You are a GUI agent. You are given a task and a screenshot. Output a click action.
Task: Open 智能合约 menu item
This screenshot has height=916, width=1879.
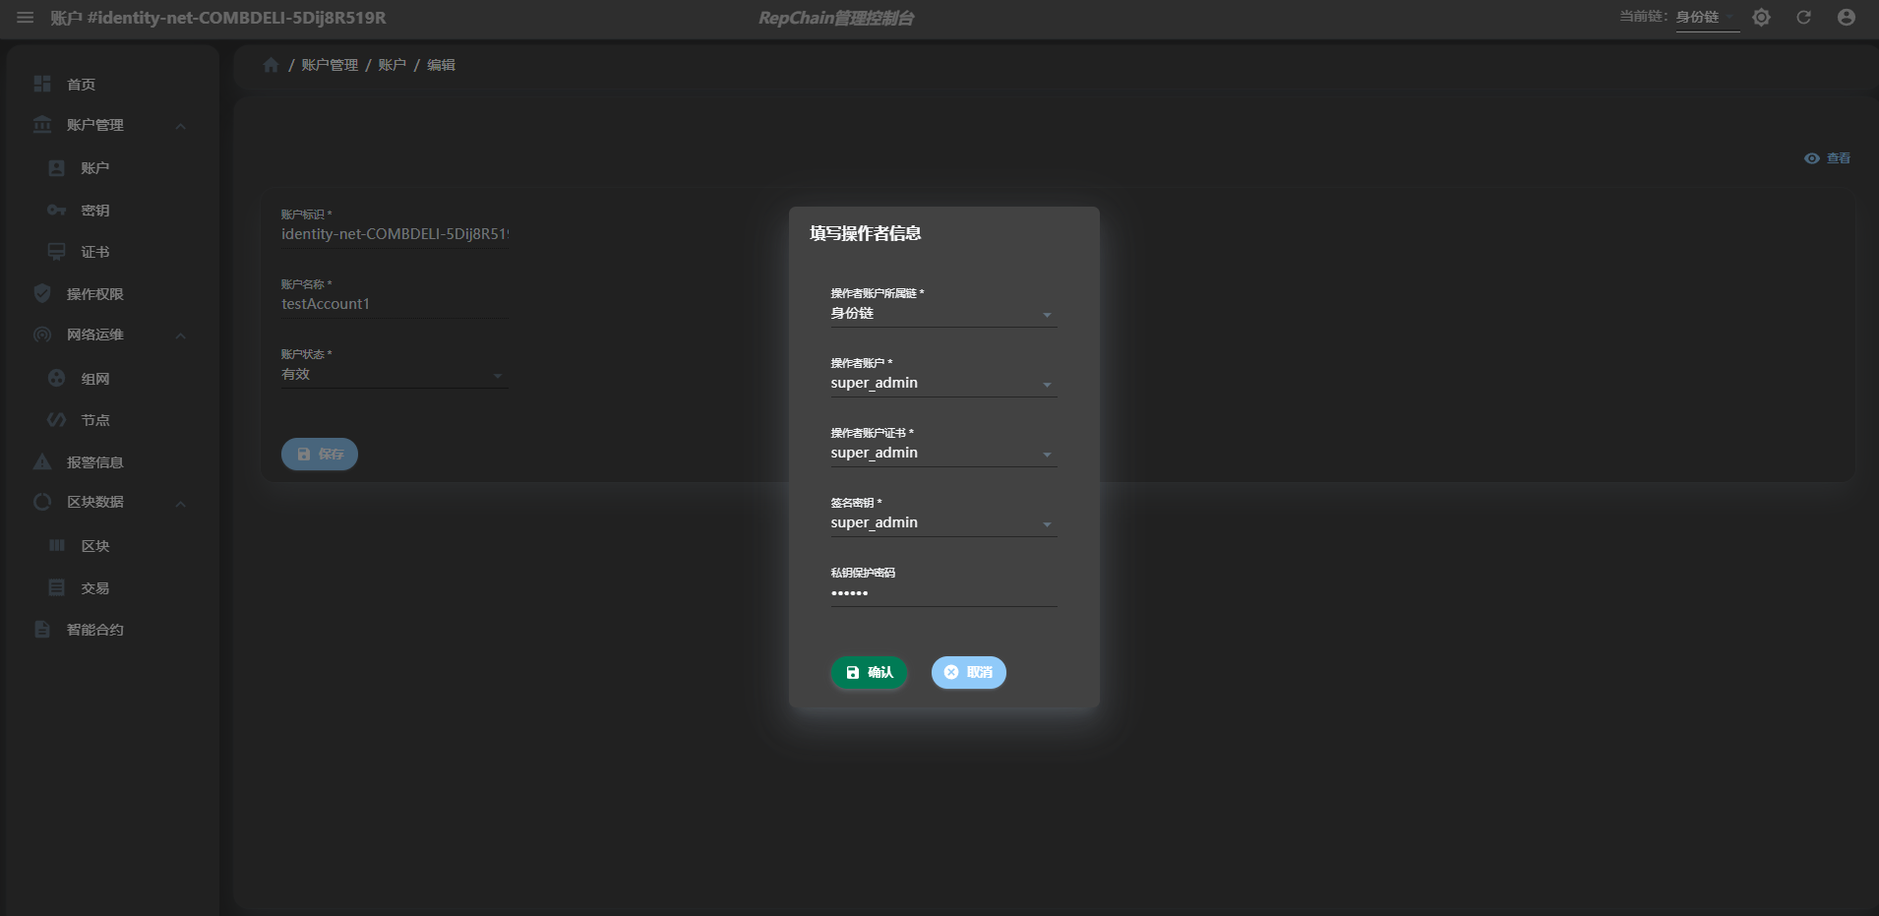pos(112,630)
